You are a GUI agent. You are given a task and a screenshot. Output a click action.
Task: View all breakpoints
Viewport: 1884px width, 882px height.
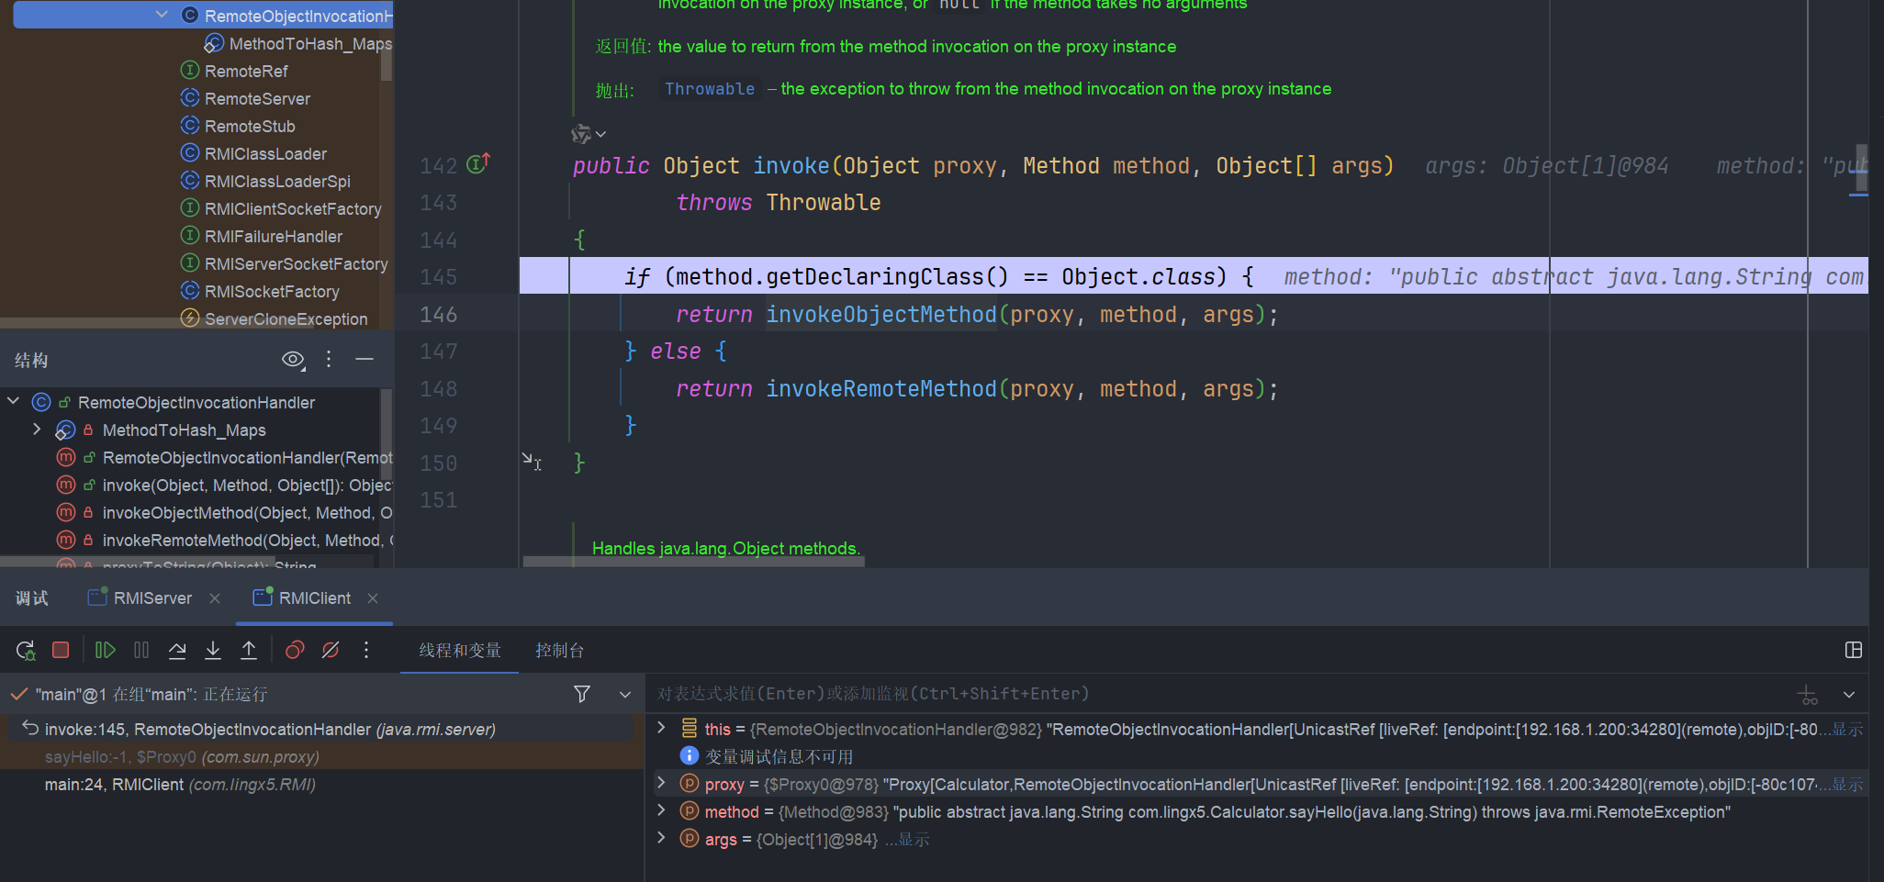pos(295,651)
